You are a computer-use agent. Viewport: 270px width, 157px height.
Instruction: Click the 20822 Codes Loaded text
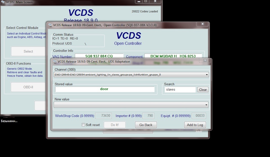point(145,11)
